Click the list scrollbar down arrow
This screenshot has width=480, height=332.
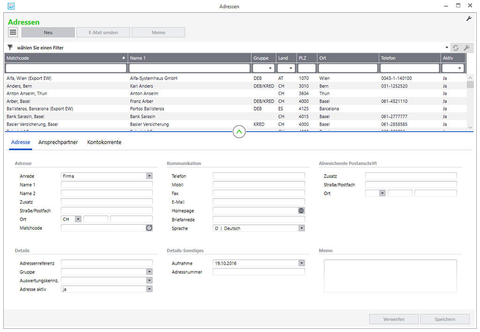(x=470, y=127)
